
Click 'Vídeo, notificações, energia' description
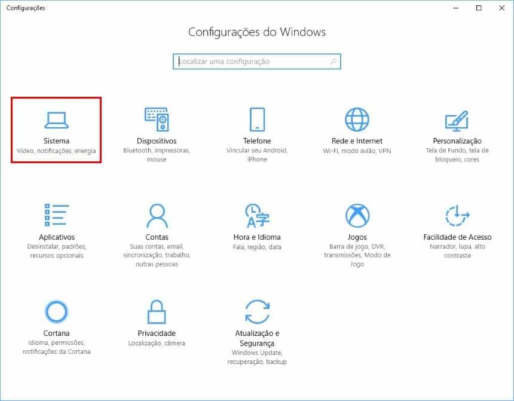click(56, 151)
